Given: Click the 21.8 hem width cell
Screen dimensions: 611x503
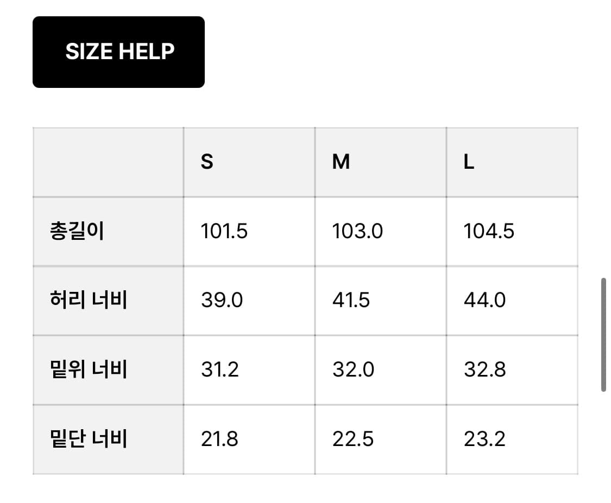Looking at the screenshot, I should point(220,438).
